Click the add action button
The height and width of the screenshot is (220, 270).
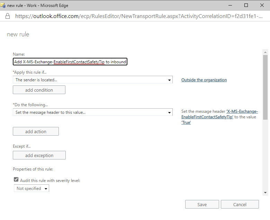click(36, 131)
